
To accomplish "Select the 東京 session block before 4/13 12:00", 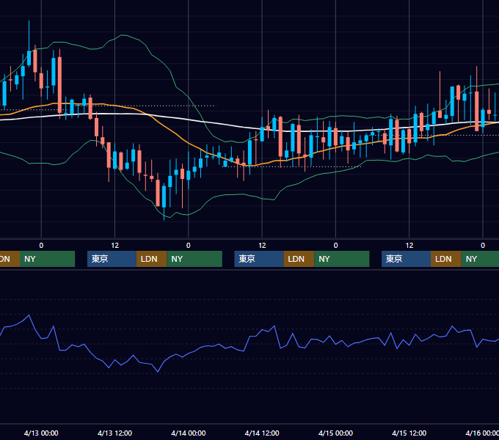I will [112, 259].
